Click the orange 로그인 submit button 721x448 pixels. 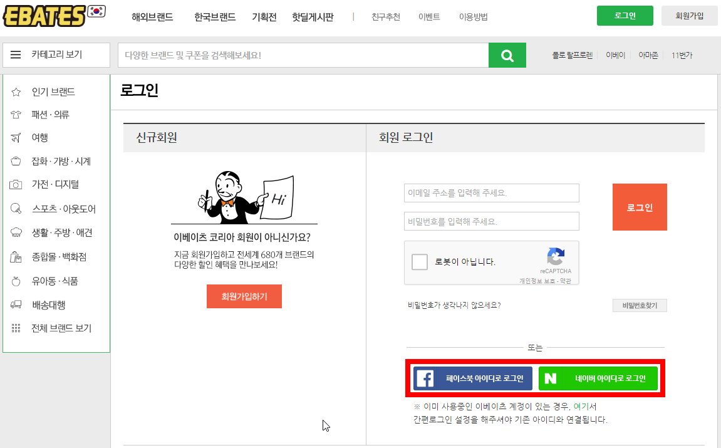point(640,207)
